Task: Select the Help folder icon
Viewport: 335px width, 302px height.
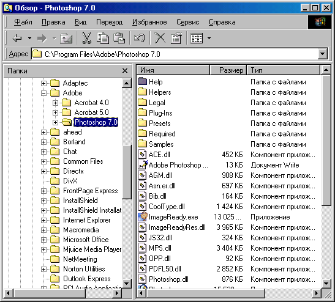Action: pos(142,82)
